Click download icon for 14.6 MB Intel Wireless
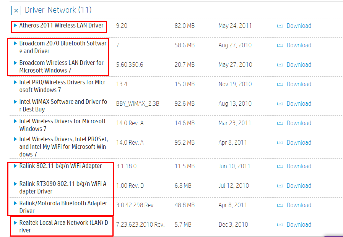 (x=280, y=123)
